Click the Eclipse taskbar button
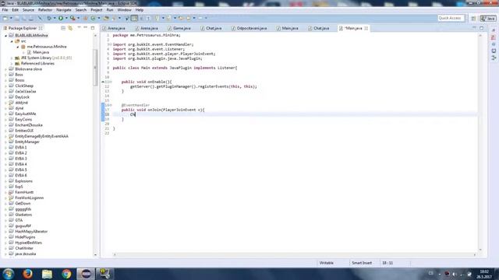 (x=86, y=274)
